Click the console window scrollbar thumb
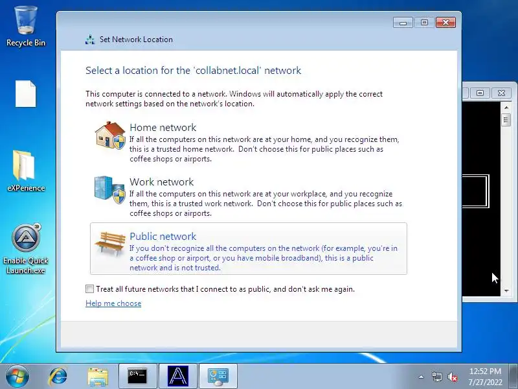The height and width of the screenshot is (389, 518). click(506, 119)
